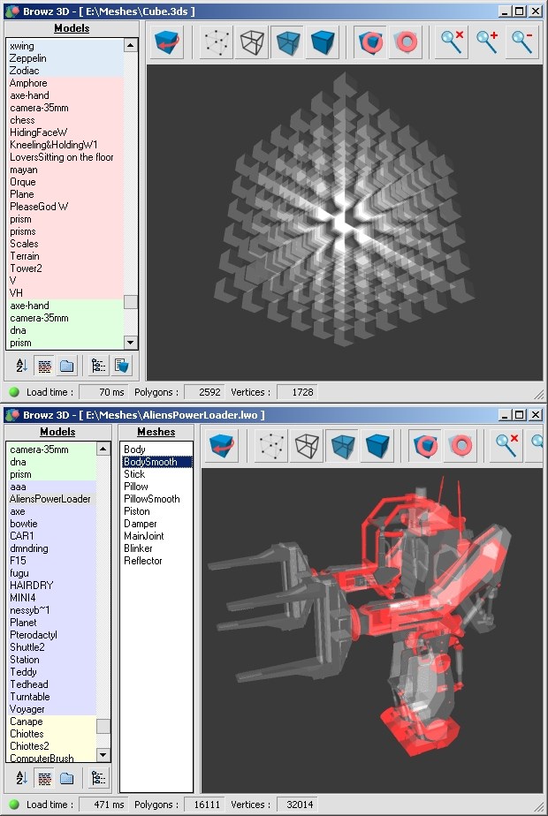Click Meshes header in AliensPowerLoader window
Viewport: 548px width, 816px height.
(x=156, y=432)
